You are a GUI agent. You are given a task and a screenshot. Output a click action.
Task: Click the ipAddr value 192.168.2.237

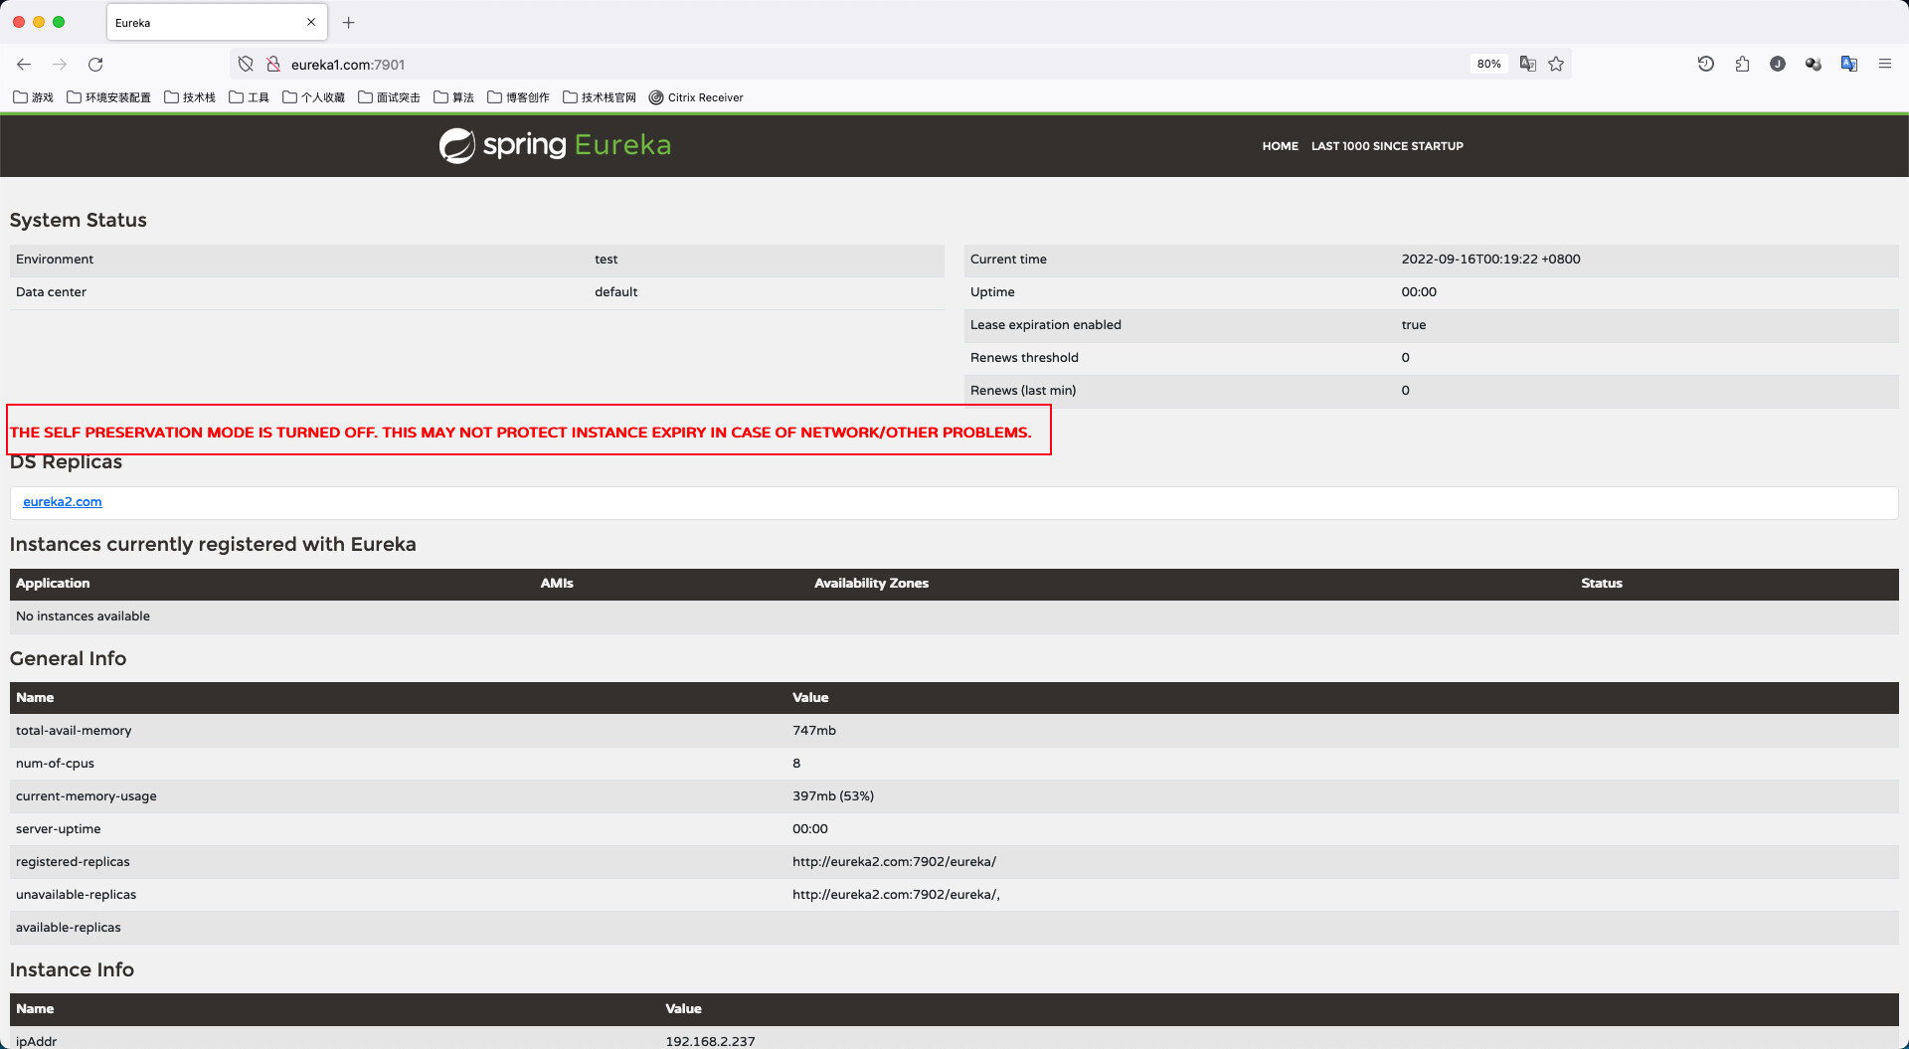[710, 1041]
